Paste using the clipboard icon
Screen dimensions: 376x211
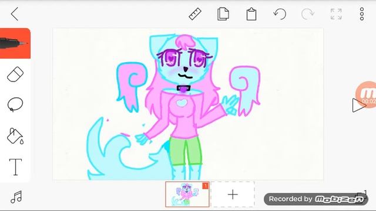[x=251, y=14]
